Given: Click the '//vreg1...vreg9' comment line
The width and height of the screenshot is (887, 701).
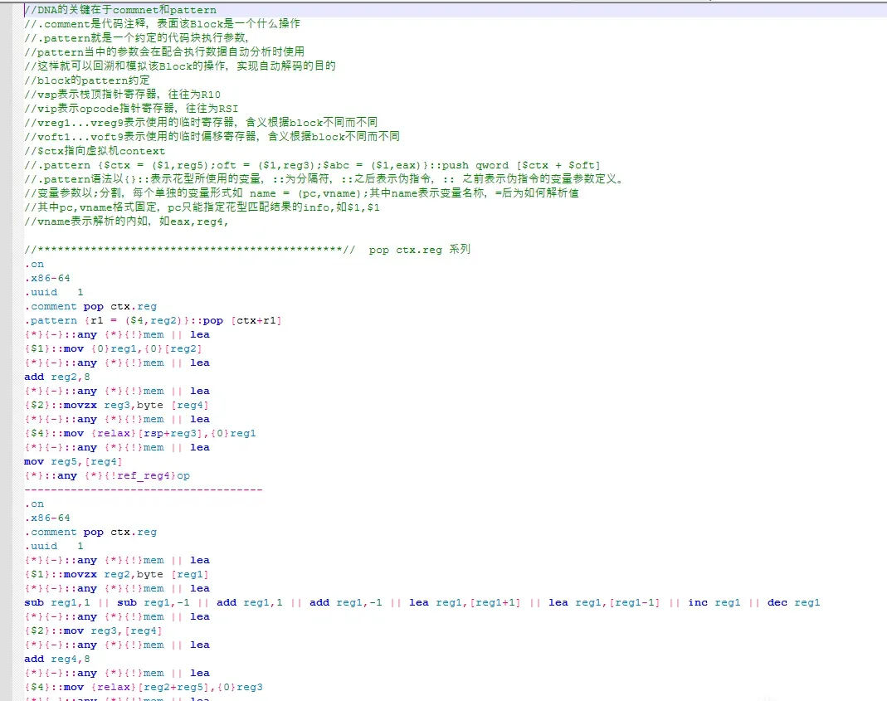Looking at the screenshot, I should coord(201,122).
